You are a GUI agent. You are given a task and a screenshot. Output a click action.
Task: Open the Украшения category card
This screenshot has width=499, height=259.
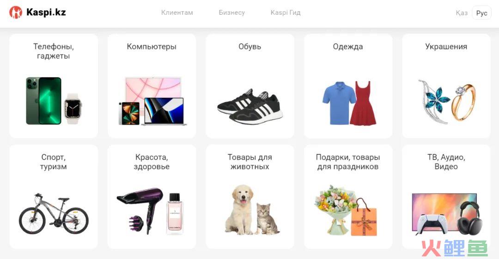pyautogui.click(x=446, y=86)
